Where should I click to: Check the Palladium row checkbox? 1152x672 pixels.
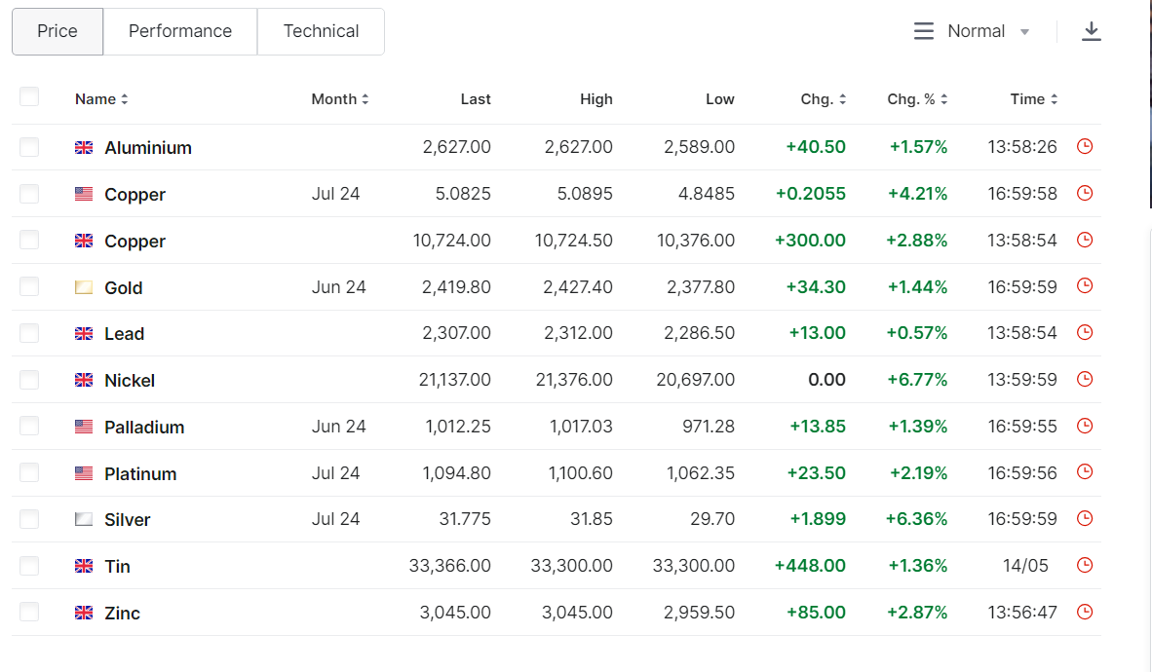coord(29,426)
